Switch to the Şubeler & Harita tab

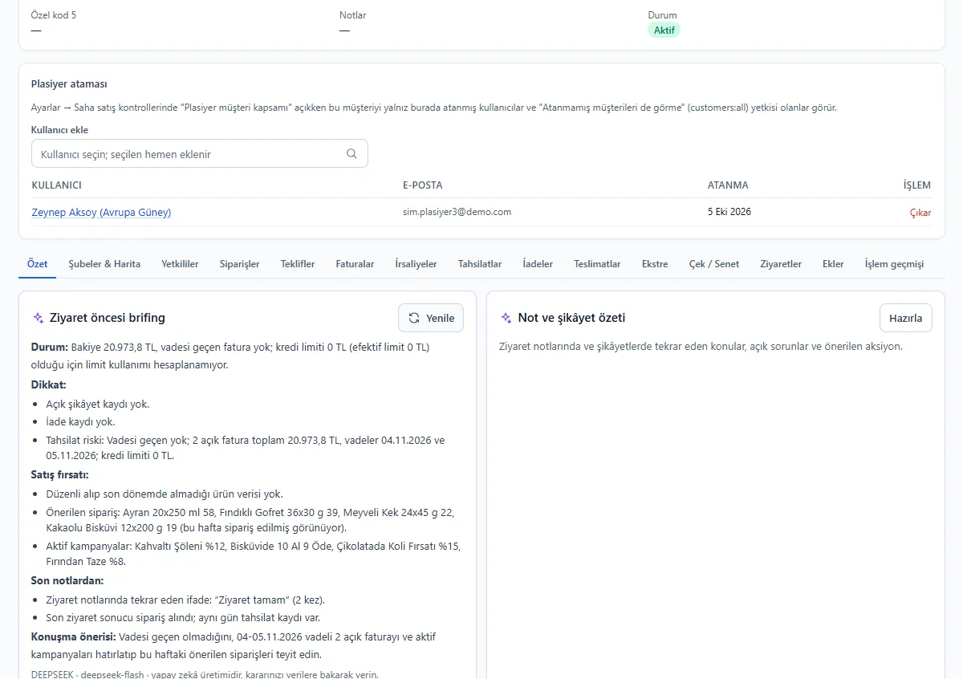[104, 264]
